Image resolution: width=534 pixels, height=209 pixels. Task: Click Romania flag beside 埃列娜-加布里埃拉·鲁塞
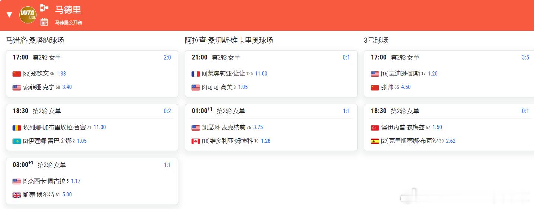[17, 128]
